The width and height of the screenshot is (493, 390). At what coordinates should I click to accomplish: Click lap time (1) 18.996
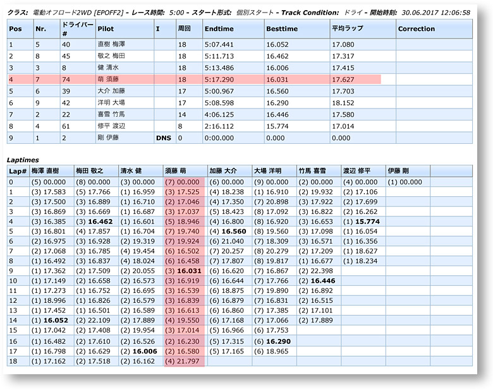pyautogui.click(x=49, y=300)
